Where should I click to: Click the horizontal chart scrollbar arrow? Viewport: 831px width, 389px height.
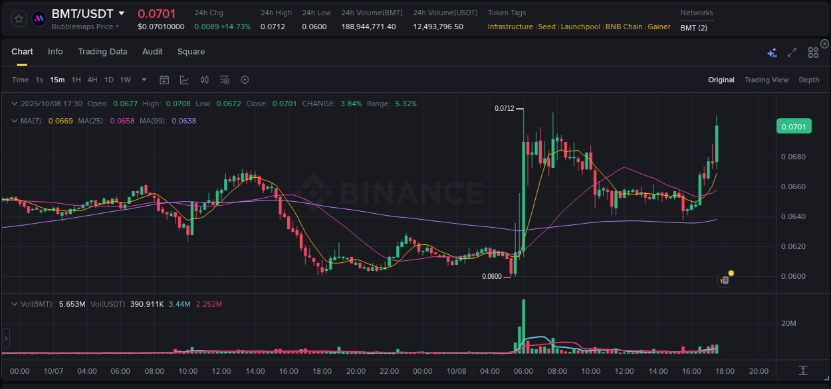pos(5,339)
